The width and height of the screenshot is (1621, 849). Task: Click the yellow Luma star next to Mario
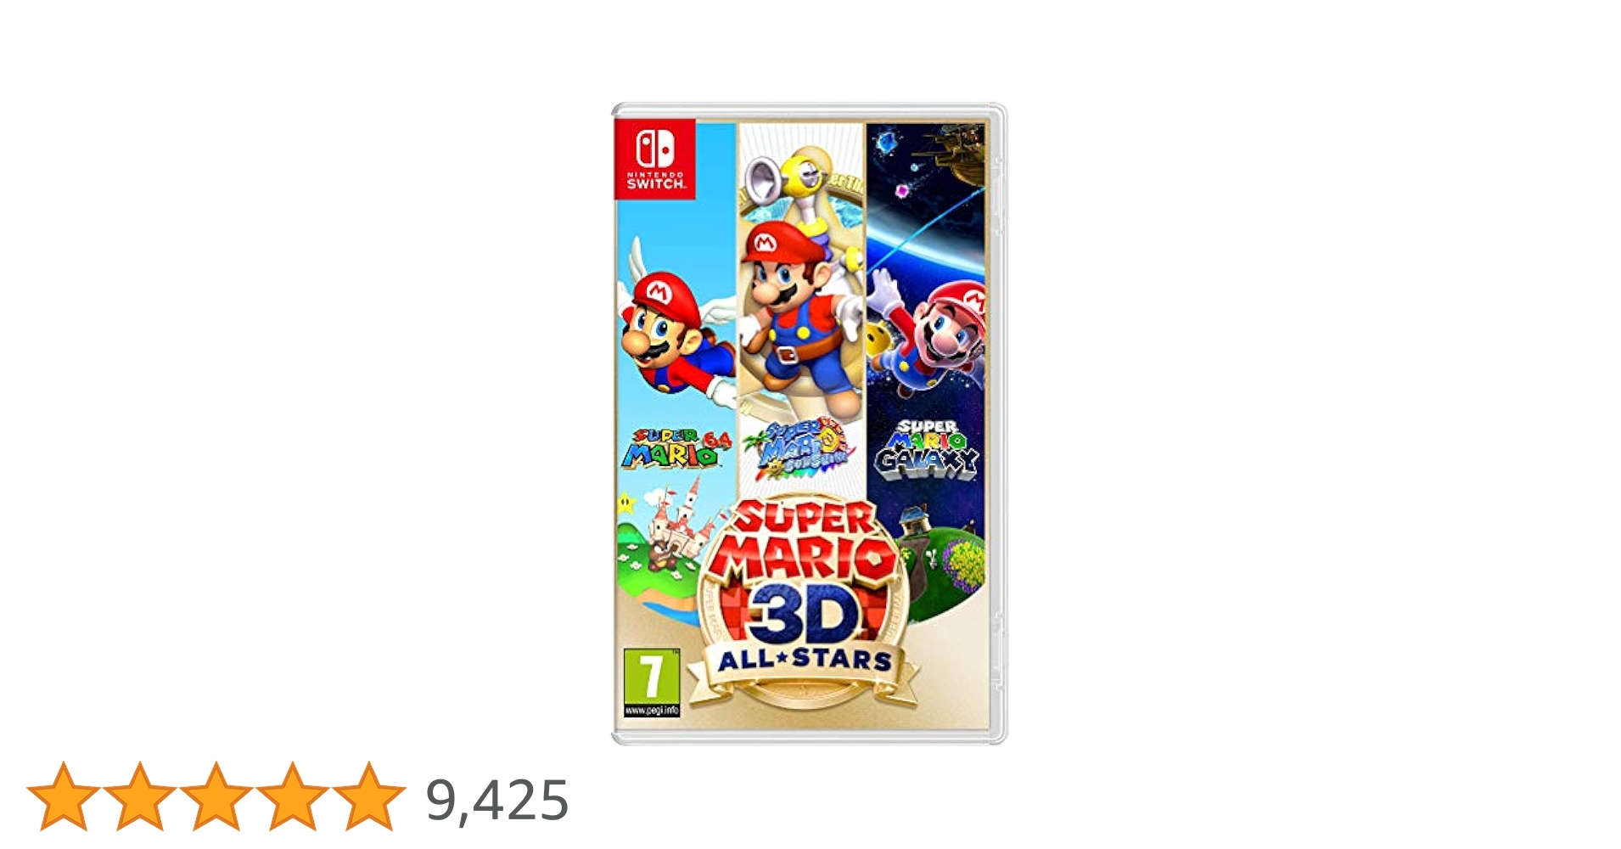coord(879,340)
